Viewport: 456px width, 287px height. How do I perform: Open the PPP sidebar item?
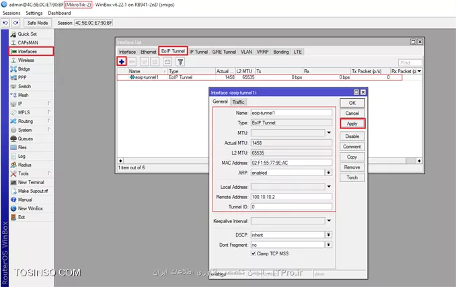pyautogui.click(x=22, y=77)
